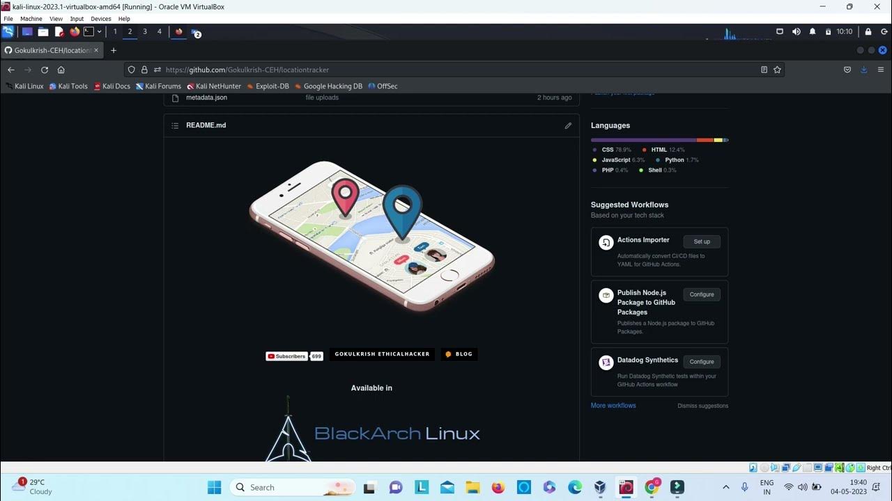Open the Windows Start menu
Image resolution: width=892 pixels, height=501 pixels.
pyautogui.click(x=214, y=487)
